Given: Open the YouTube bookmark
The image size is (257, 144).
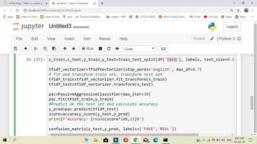Looking at the screenshot, I should click(211, 17).
